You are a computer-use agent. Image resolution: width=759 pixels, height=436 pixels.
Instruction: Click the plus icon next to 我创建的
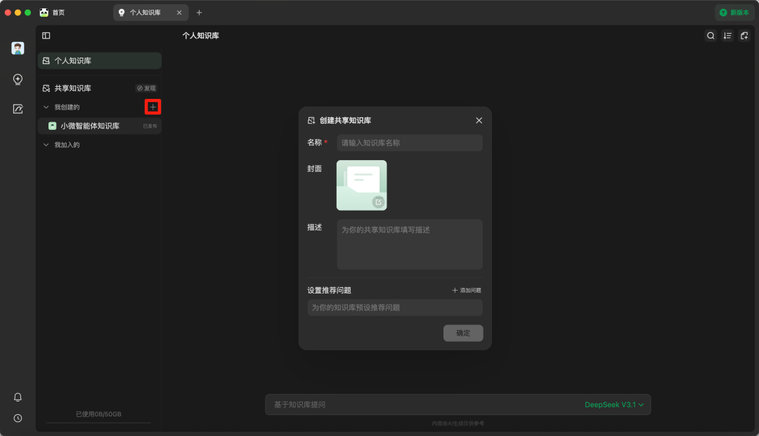click(153, 107)
